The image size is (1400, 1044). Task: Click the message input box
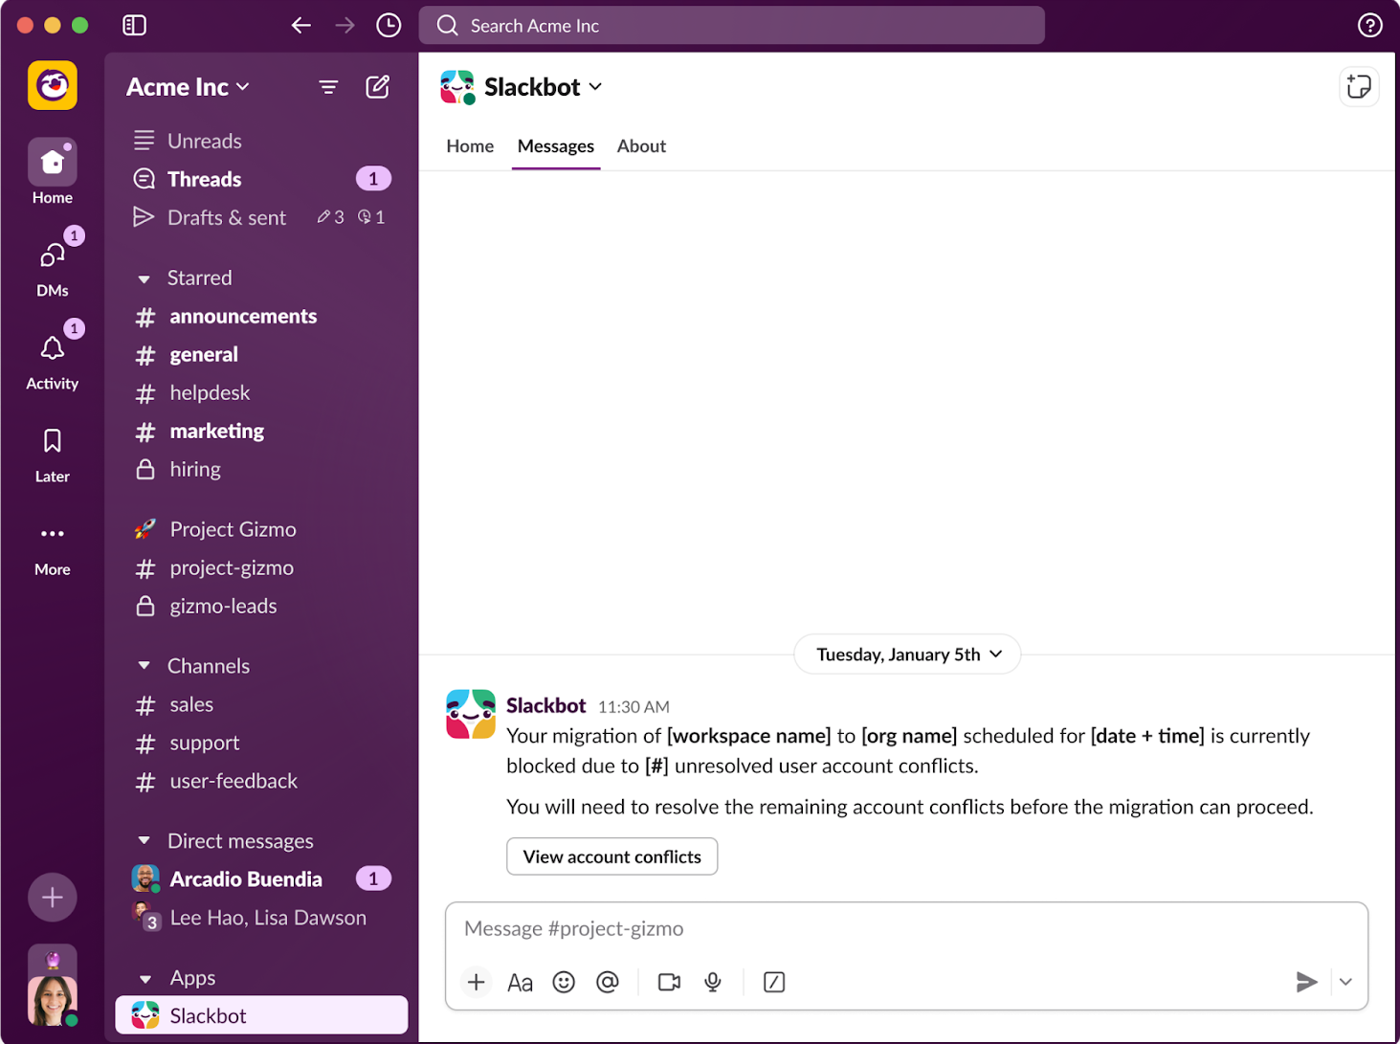click(906, 929)
